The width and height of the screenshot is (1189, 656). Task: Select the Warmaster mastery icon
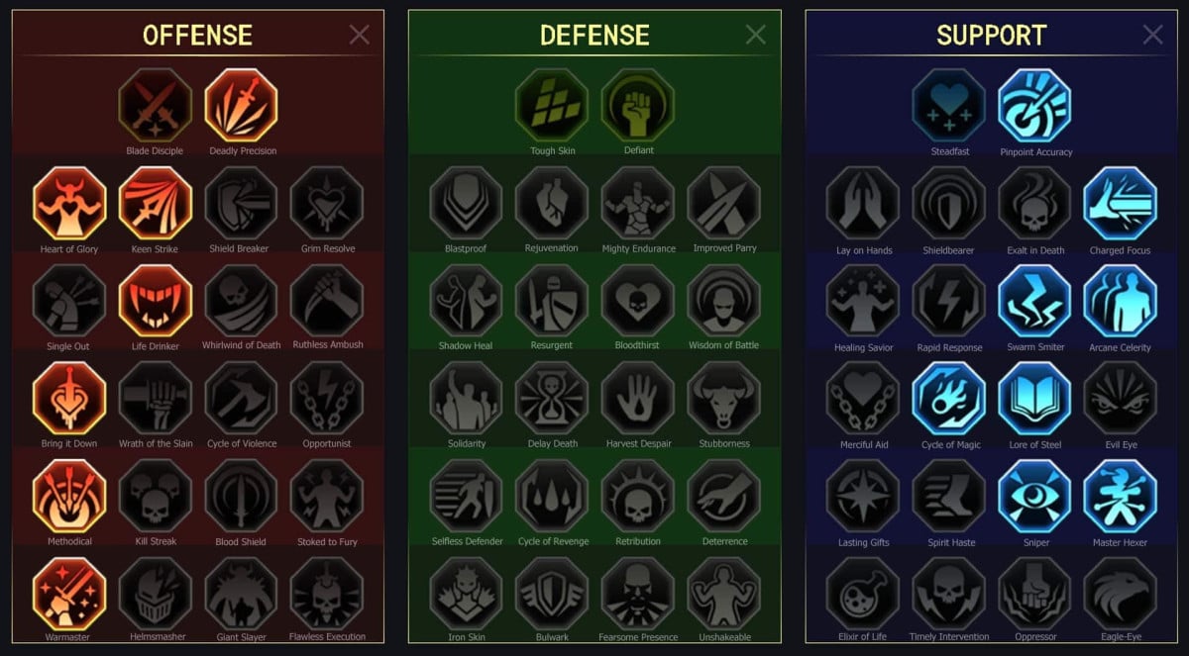click(68, 594)
